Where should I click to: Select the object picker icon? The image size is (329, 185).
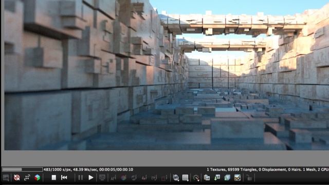click(144, 178)
